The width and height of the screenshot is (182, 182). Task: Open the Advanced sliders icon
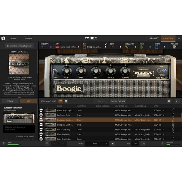[175, 47]
